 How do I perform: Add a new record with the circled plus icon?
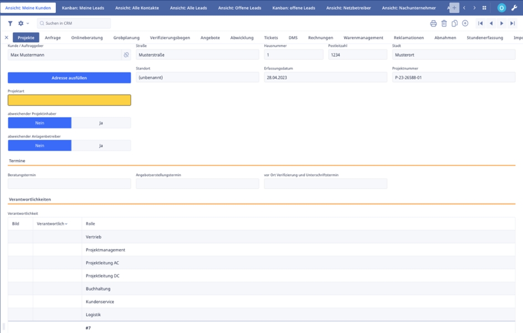tap(465, 23)
